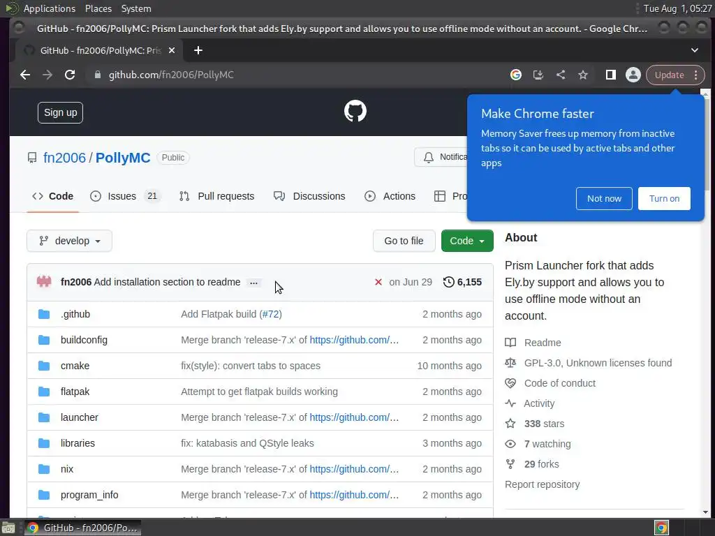This screenshot has width=715, height=536.
Task: Click the Chrome profile avatar icon
Action: point(633,75)
